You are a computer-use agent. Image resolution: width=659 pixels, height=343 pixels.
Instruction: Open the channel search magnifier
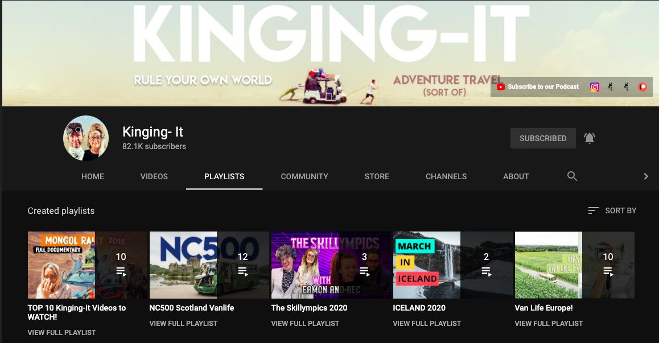tap(572, 176)
